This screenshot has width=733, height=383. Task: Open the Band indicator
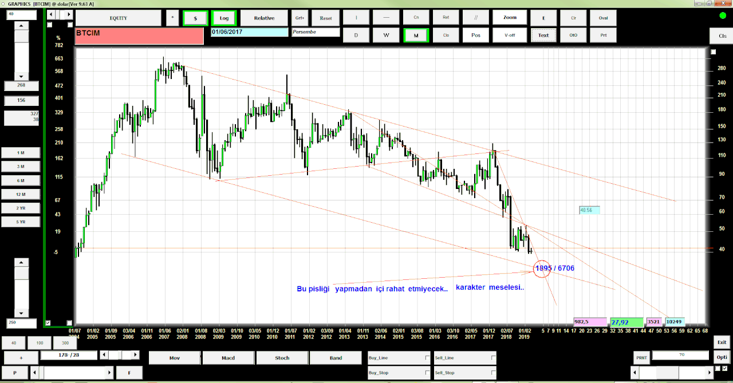coord(336,358)
